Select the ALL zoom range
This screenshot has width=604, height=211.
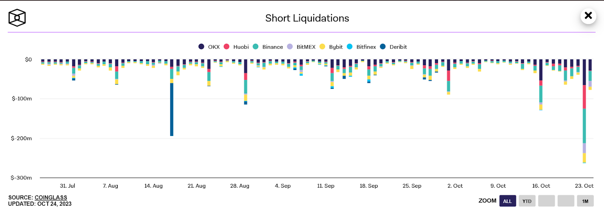pyautogui.click(x=507, y=201)
